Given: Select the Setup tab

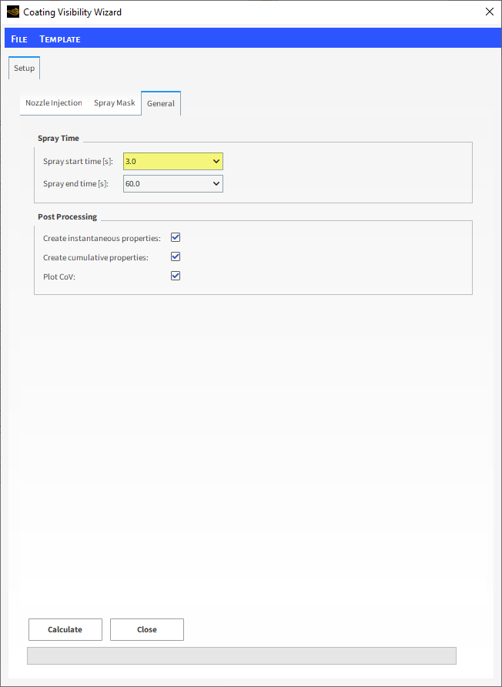Looking at the screenshot, I should tap(24, 68).
